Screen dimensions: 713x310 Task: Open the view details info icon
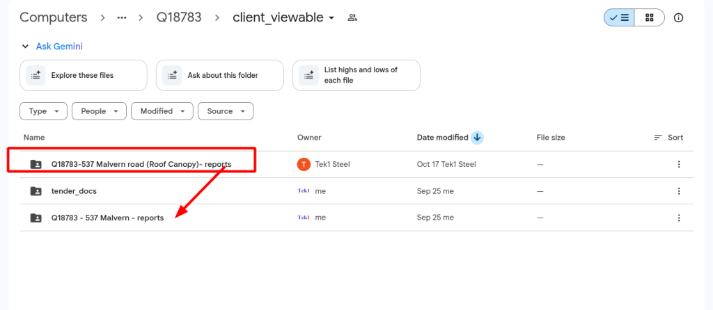point(679,17)
